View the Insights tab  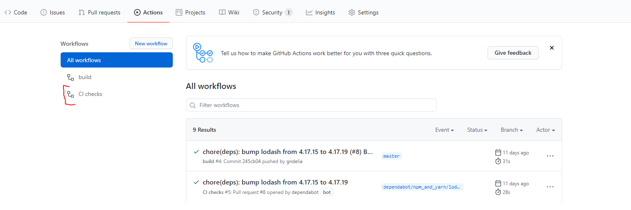click(320, 12)
